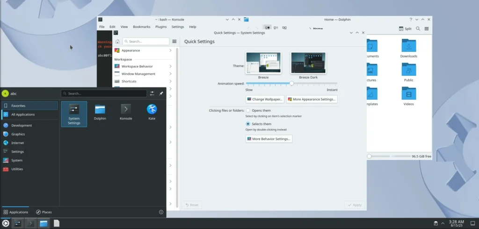Click Change Wallpaper button
The image size is (479, 229).
coord(265,99)
